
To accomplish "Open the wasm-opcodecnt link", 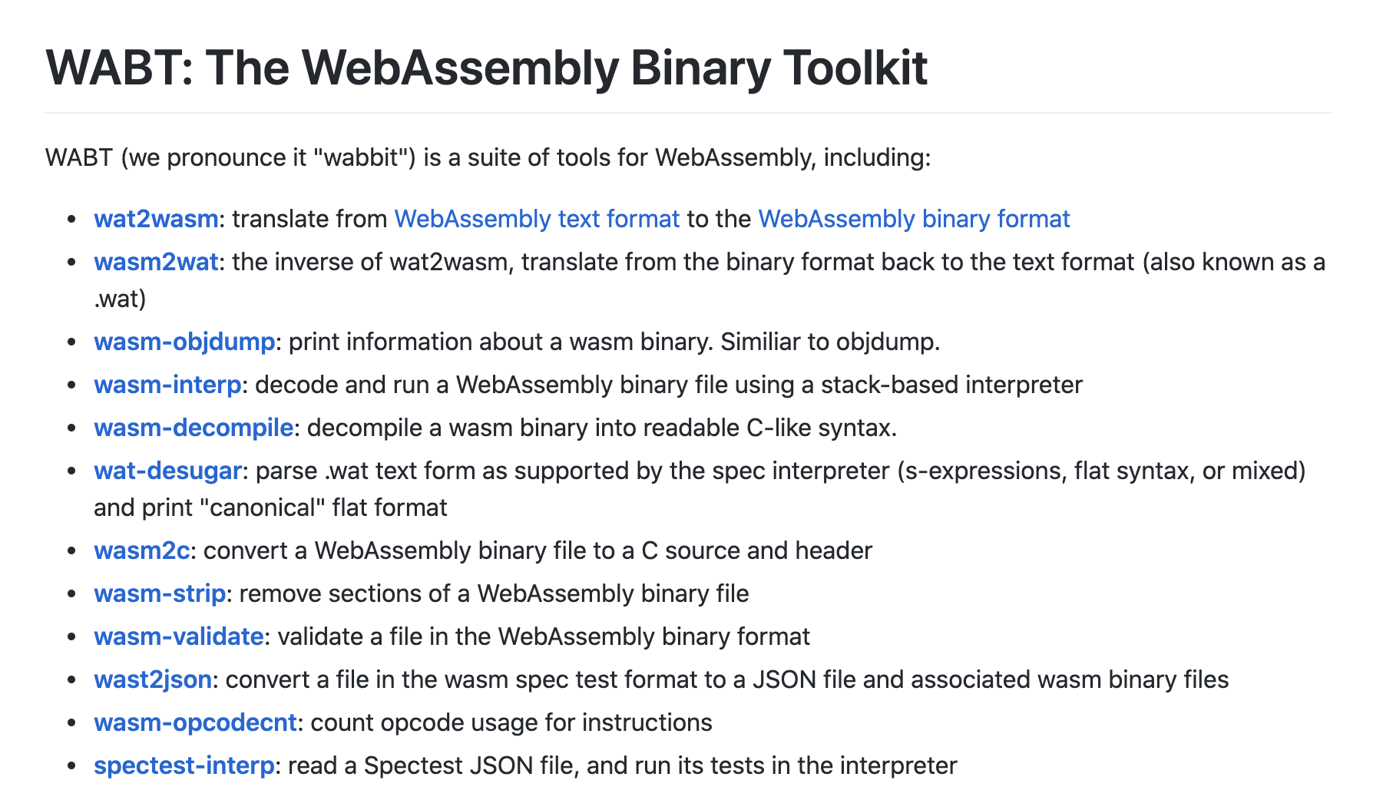I will 195,722.
